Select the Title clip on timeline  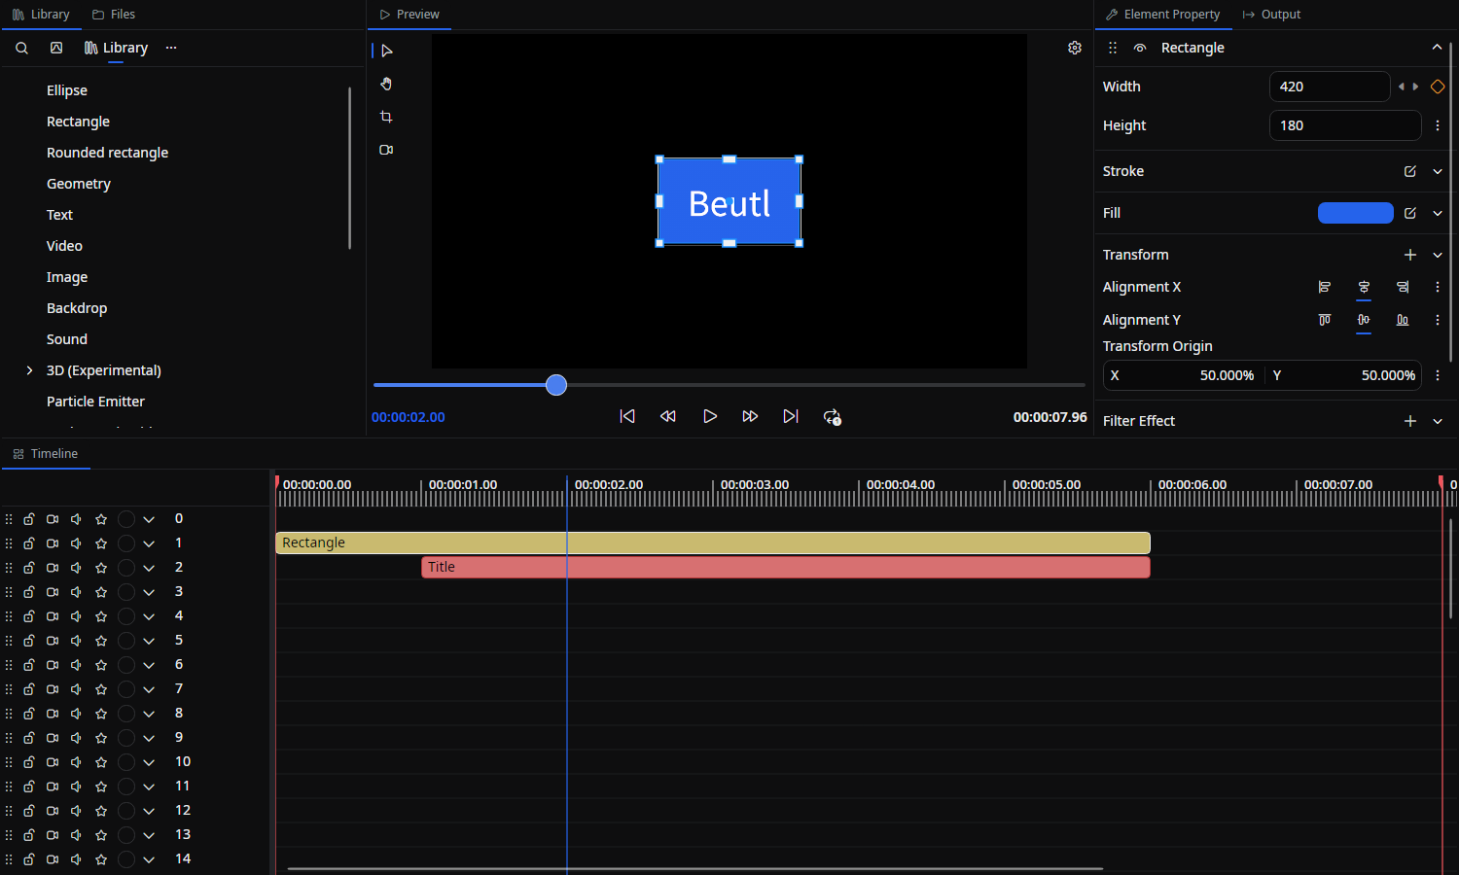pos(786,567)
